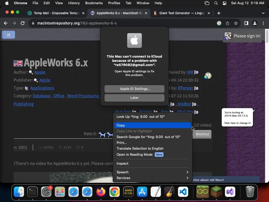Screen dimensions: 269x202
Task: Open Chrome's side panel
Action: 246,23
